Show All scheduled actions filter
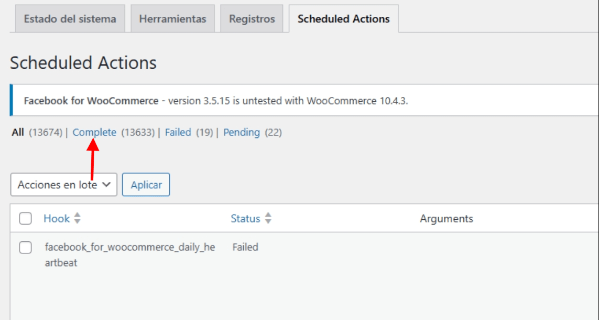This screenshot has height=320, width=599. [x=18, y=133]
